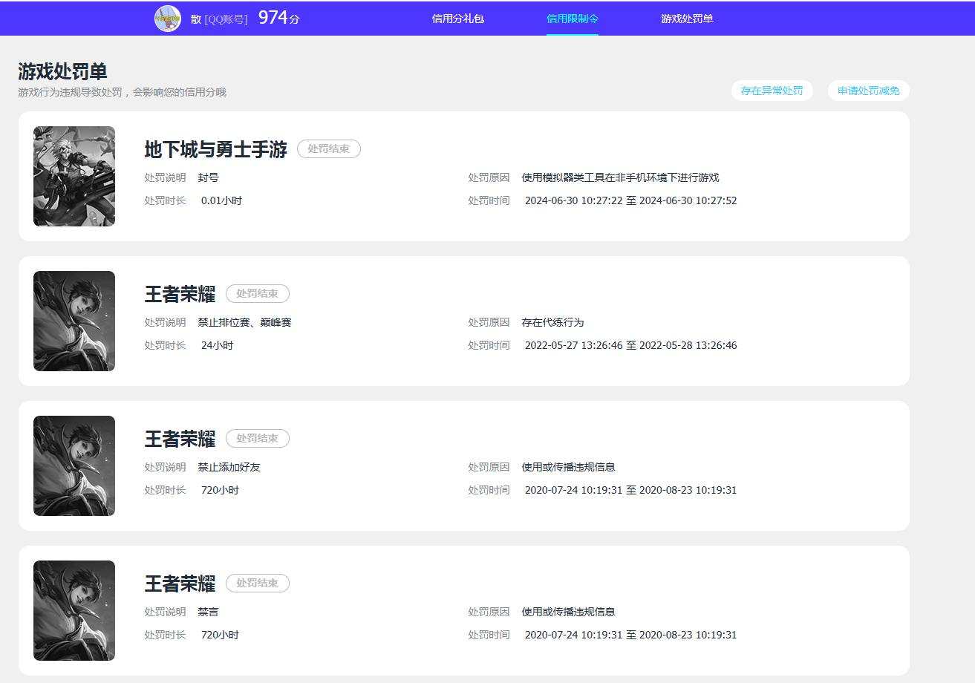The image size is (975, 683).
Task: Click 处罚结束 badge on 存在代练行为 card
Action: (x=258, y=293)
